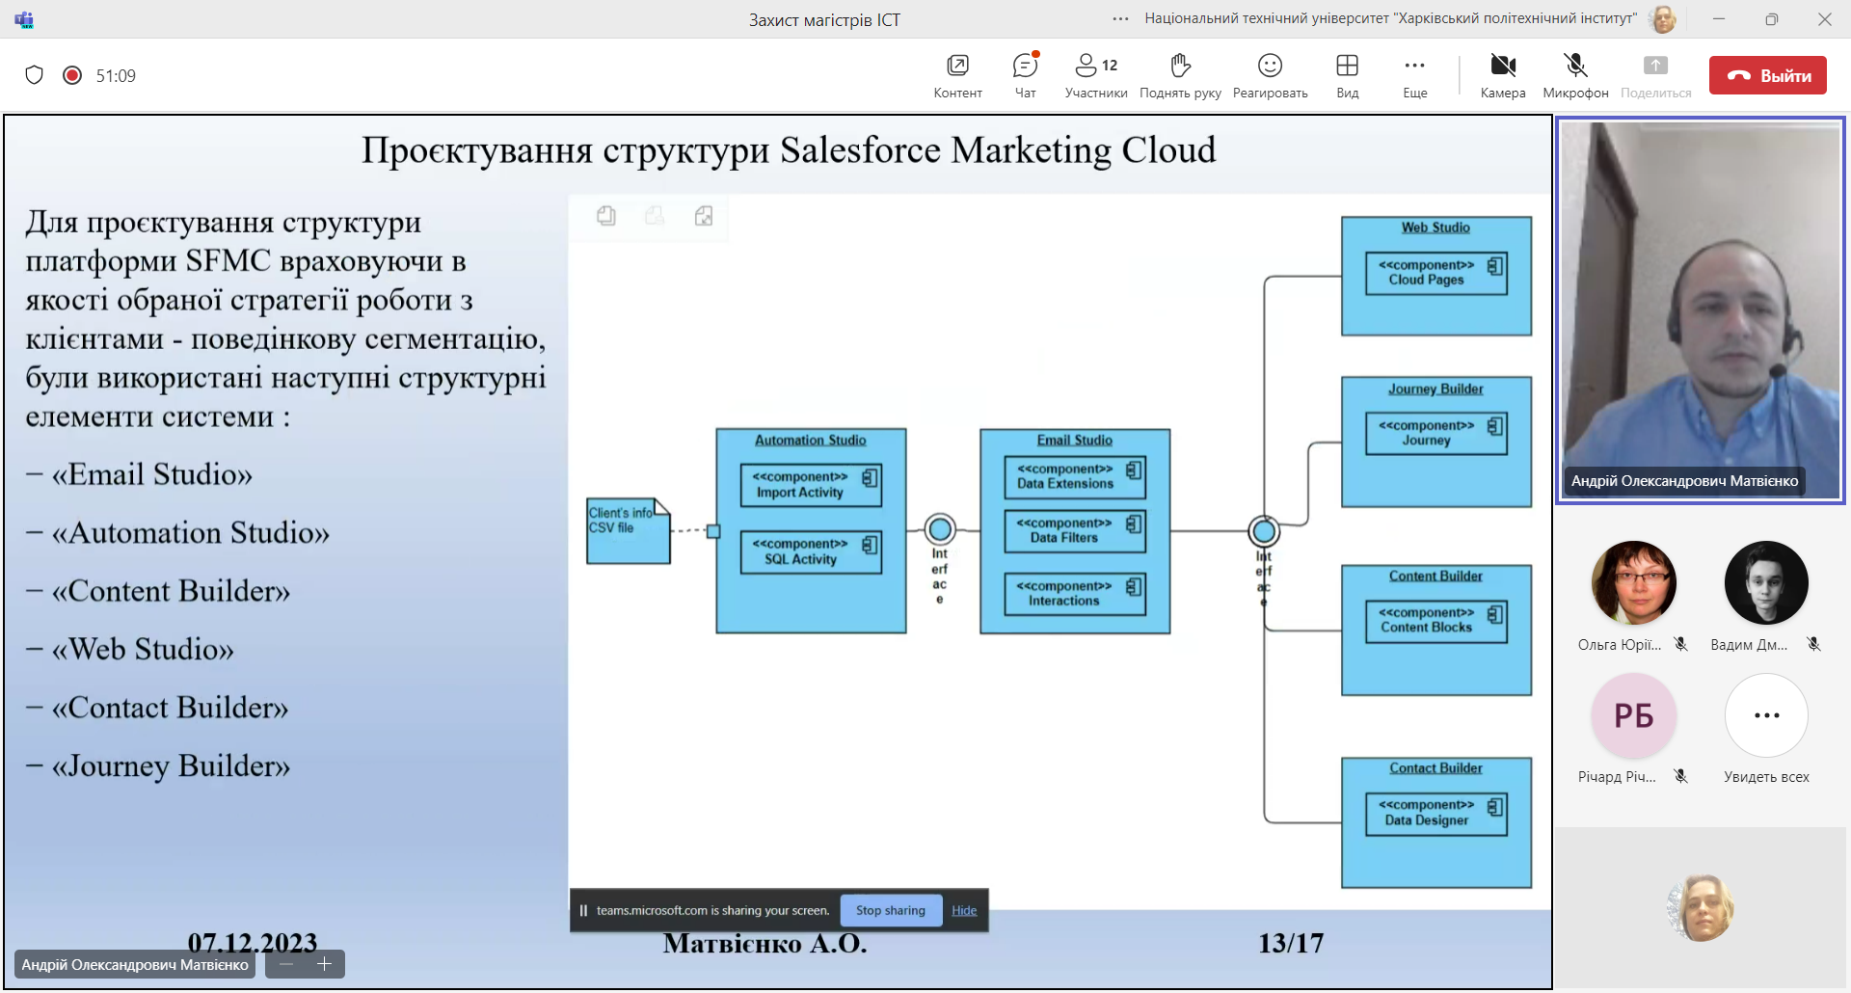Raise your hand (Поднять руку)
Viewport: 1851px width, 993px height.
click(x=1180, y=75)
